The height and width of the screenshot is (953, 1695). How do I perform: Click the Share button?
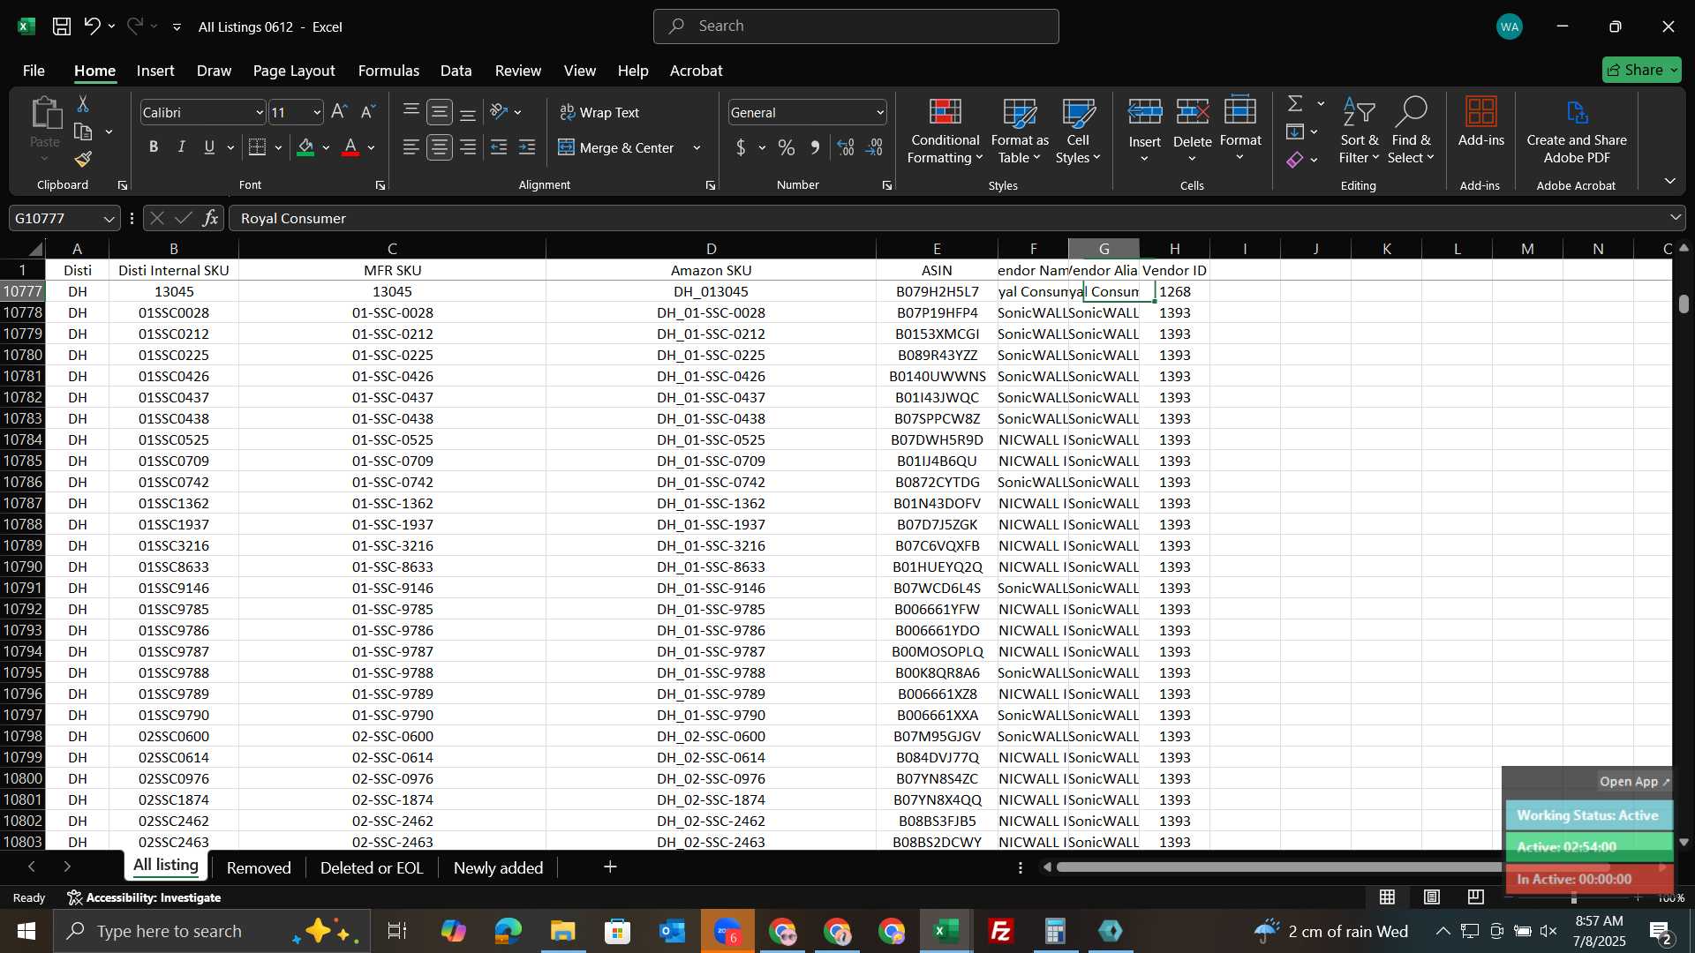point(1641,70)
